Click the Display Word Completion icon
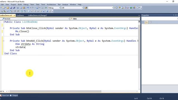This screenshot has width=178, height=100. pyautogui.click(x=11, y=11)
